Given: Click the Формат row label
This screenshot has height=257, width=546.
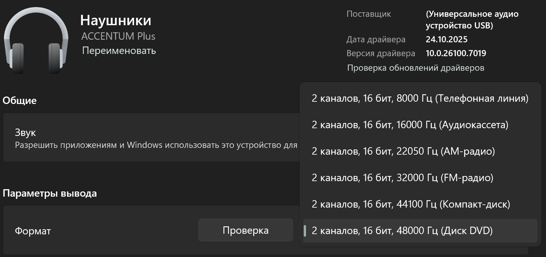Looking at the screenshot, I should click(33, 231).
